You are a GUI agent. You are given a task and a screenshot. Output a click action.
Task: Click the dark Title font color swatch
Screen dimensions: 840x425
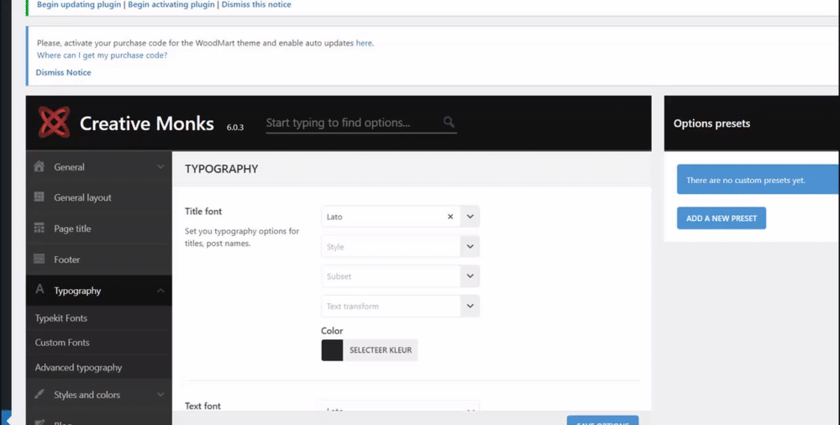[332, 350]
